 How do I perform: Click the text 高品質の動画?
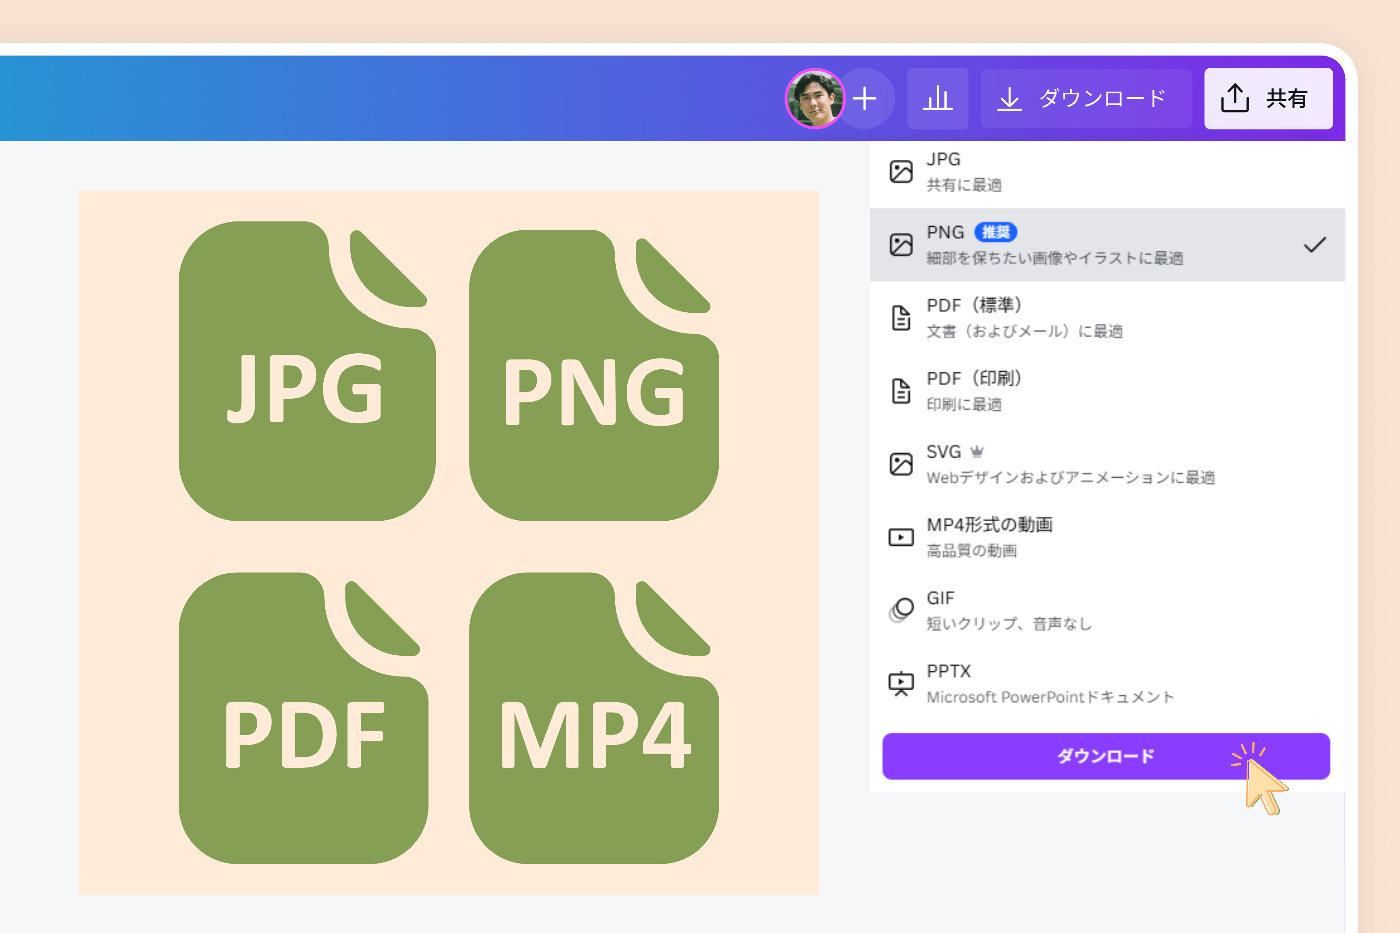[x=972, y=551]
